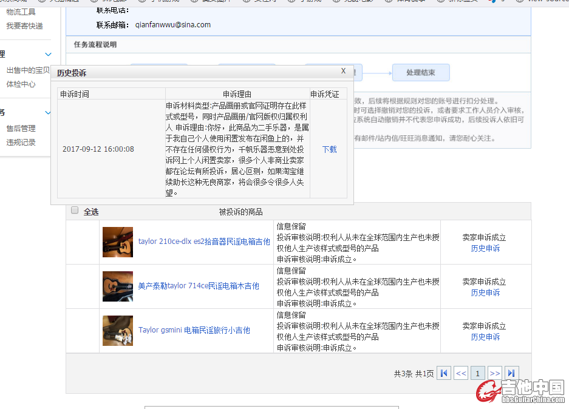Open 体检中心 in sidebar

[21, 84]
